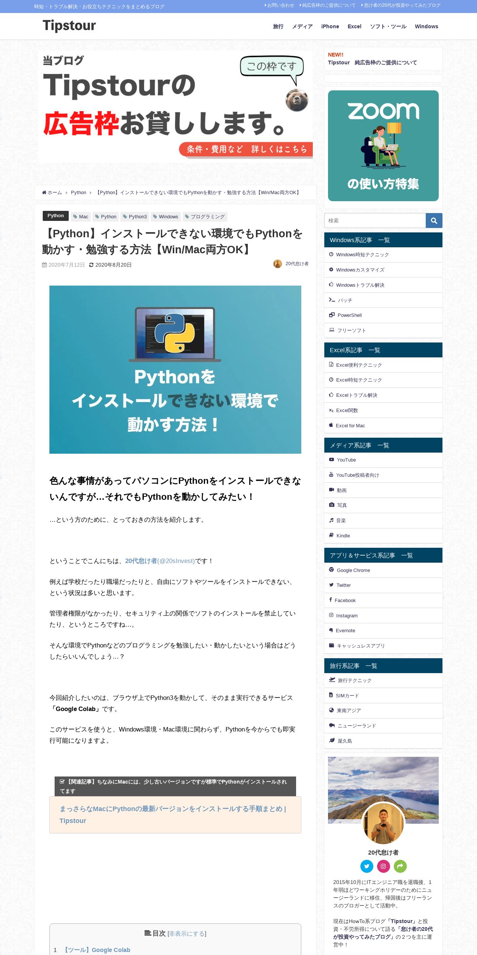Open the ニュージーランド sidebar link
Viewport: 477px width, 955px height.
click(x=383, y=726)
